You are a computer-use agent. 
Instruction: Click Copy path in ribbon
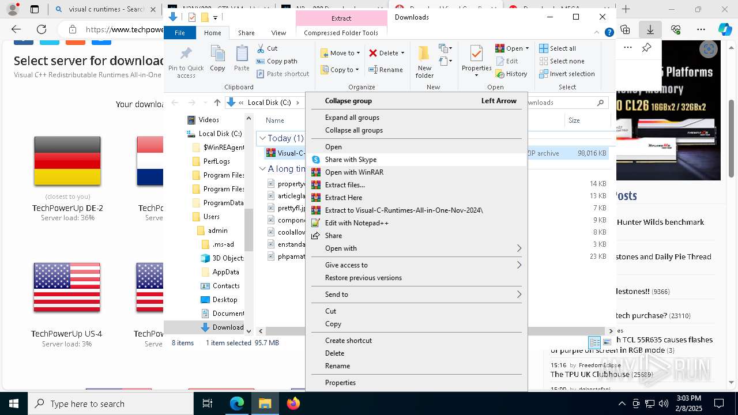(277, 61)
